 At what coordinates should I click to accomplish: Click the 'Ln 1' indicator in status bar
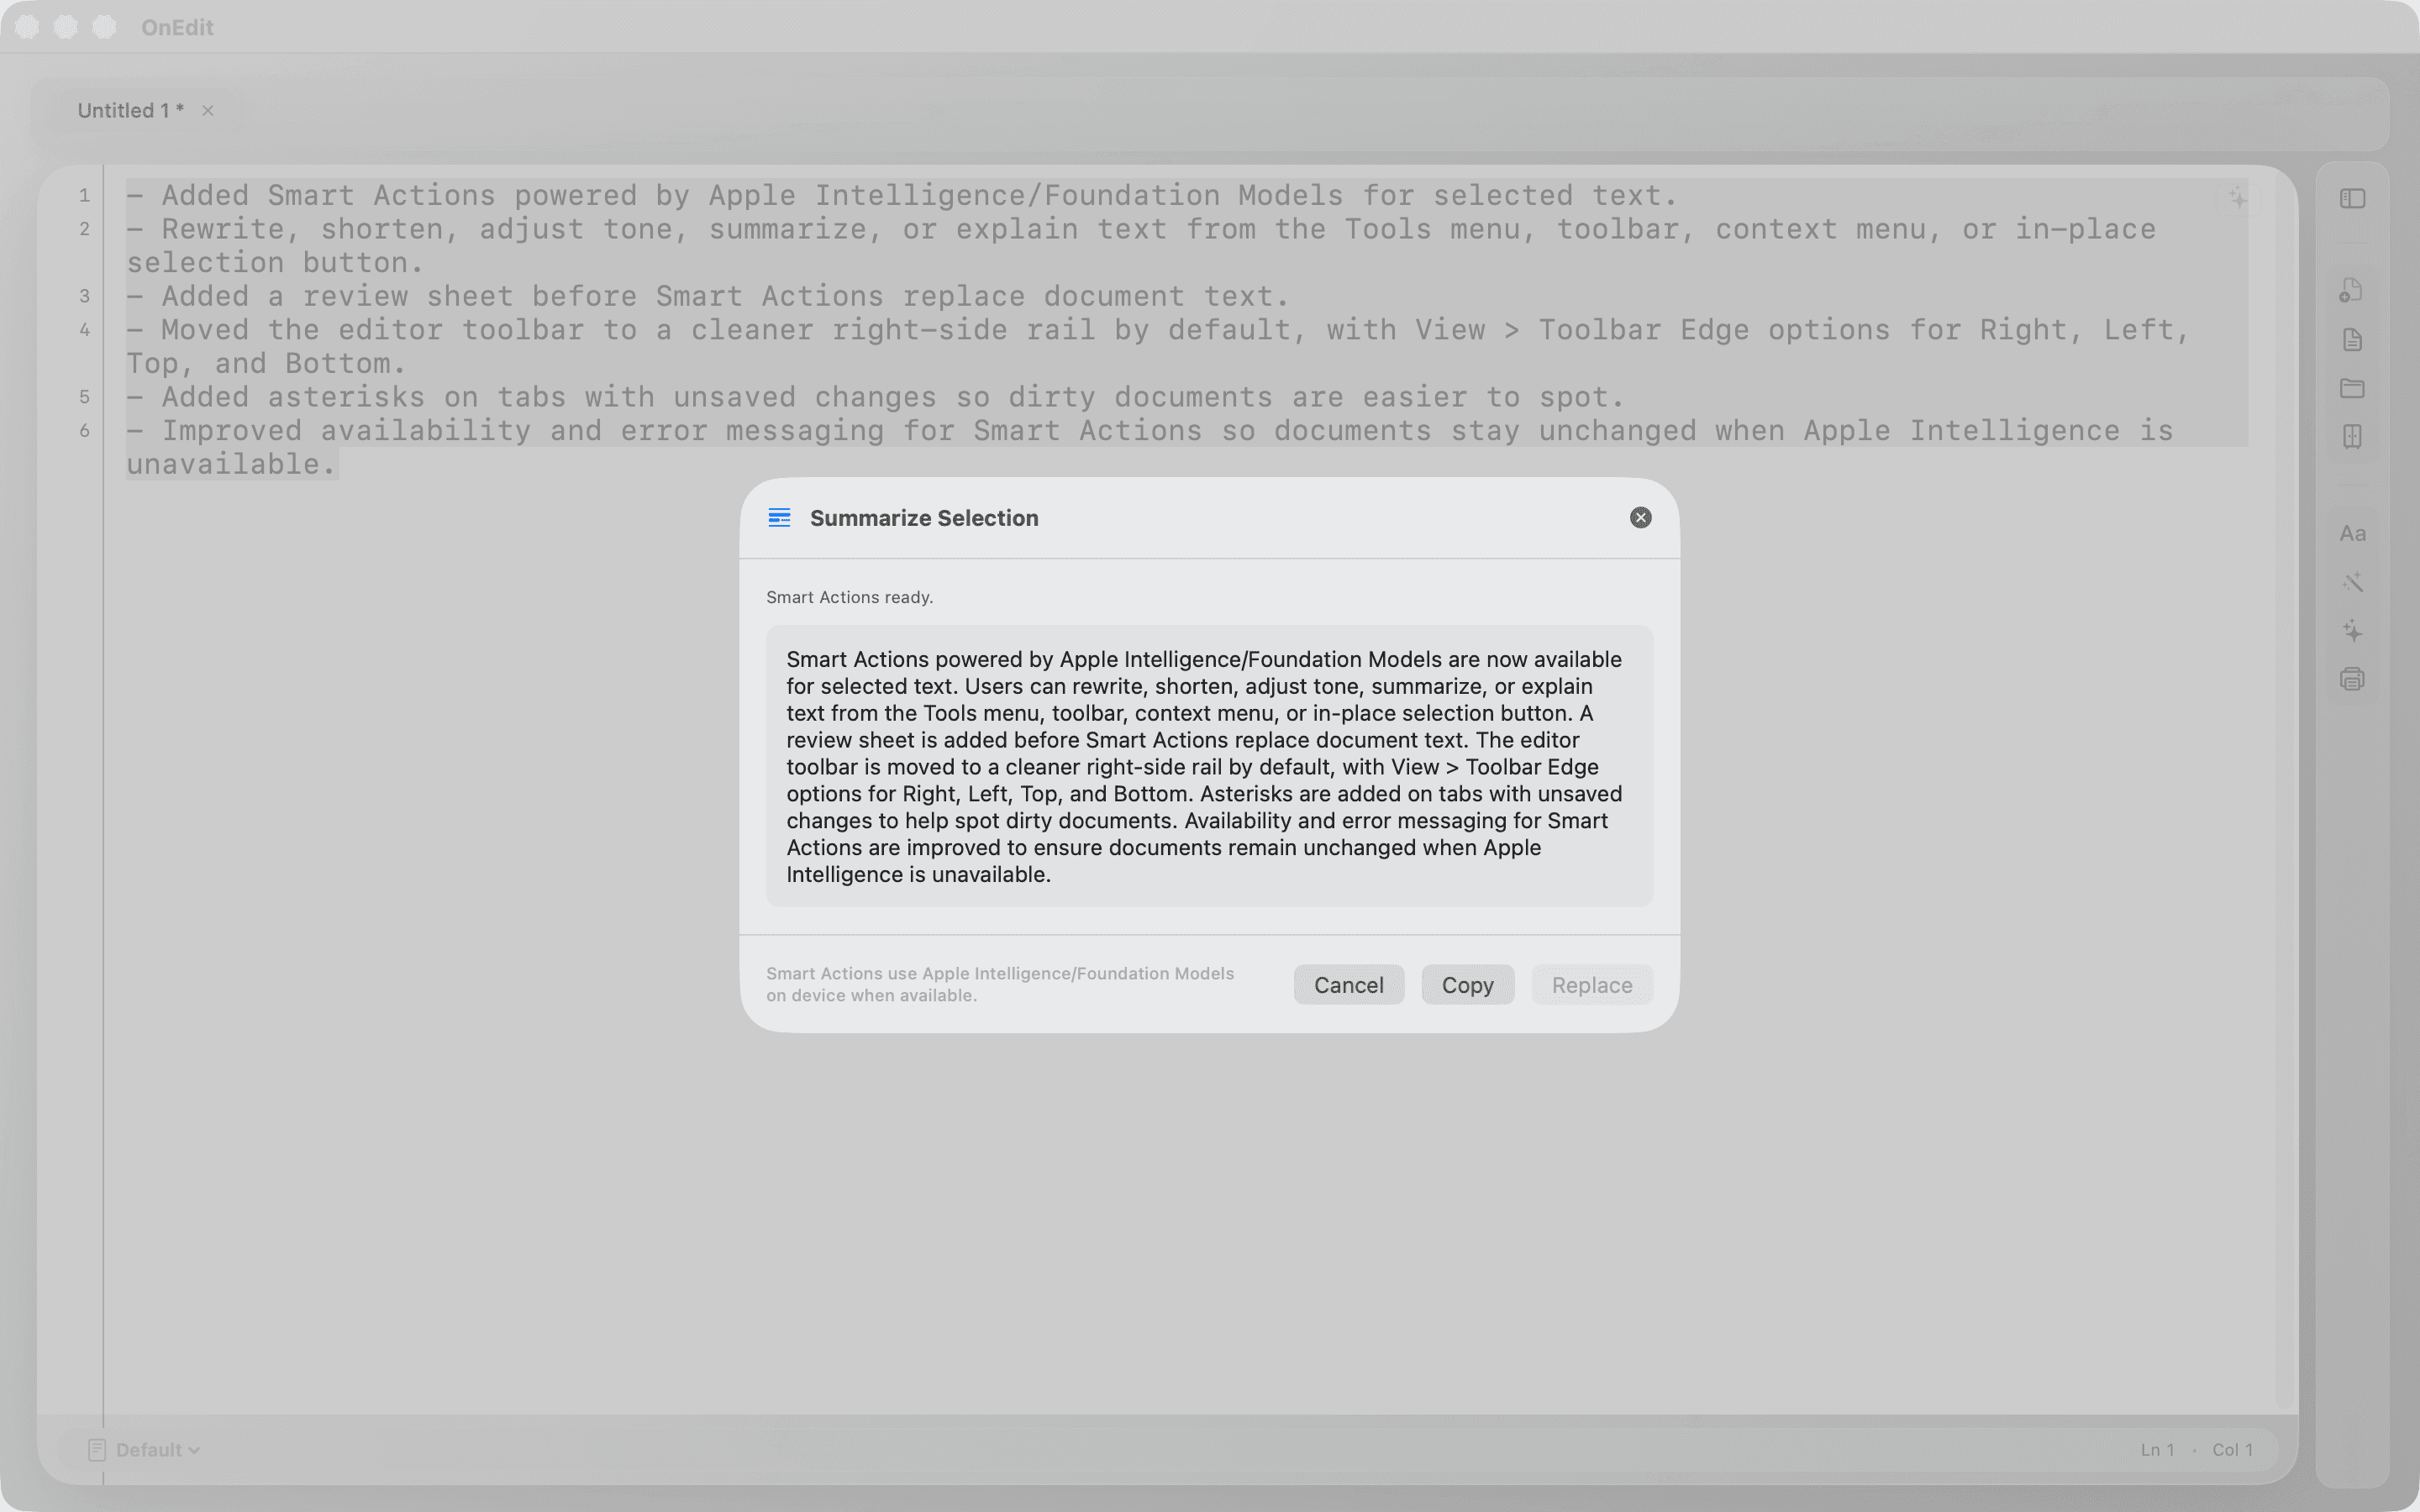pyautogui.click(x=2157, y=1450)
